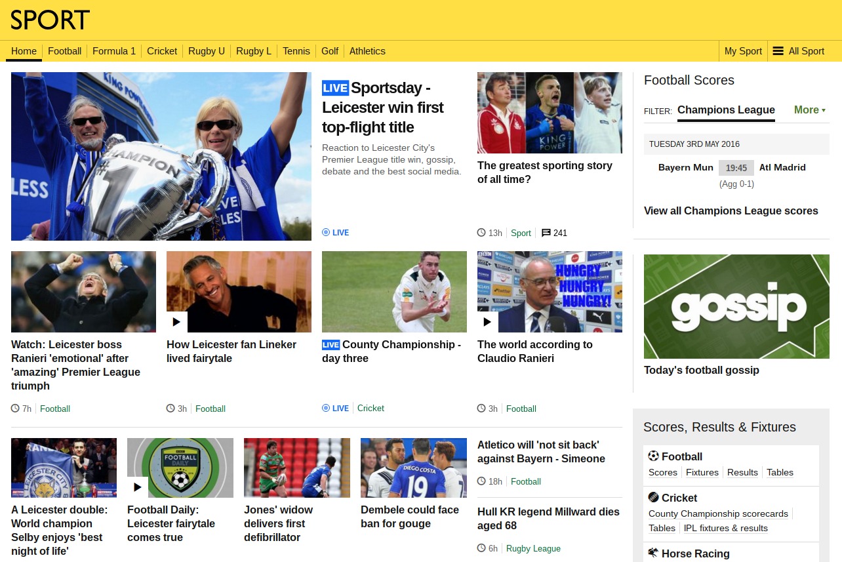Image resolution: width=842 pixels, height=562 pixels.
Task: Expand the clock timestamp on 13h Sport story
Action: coord(481,233)
